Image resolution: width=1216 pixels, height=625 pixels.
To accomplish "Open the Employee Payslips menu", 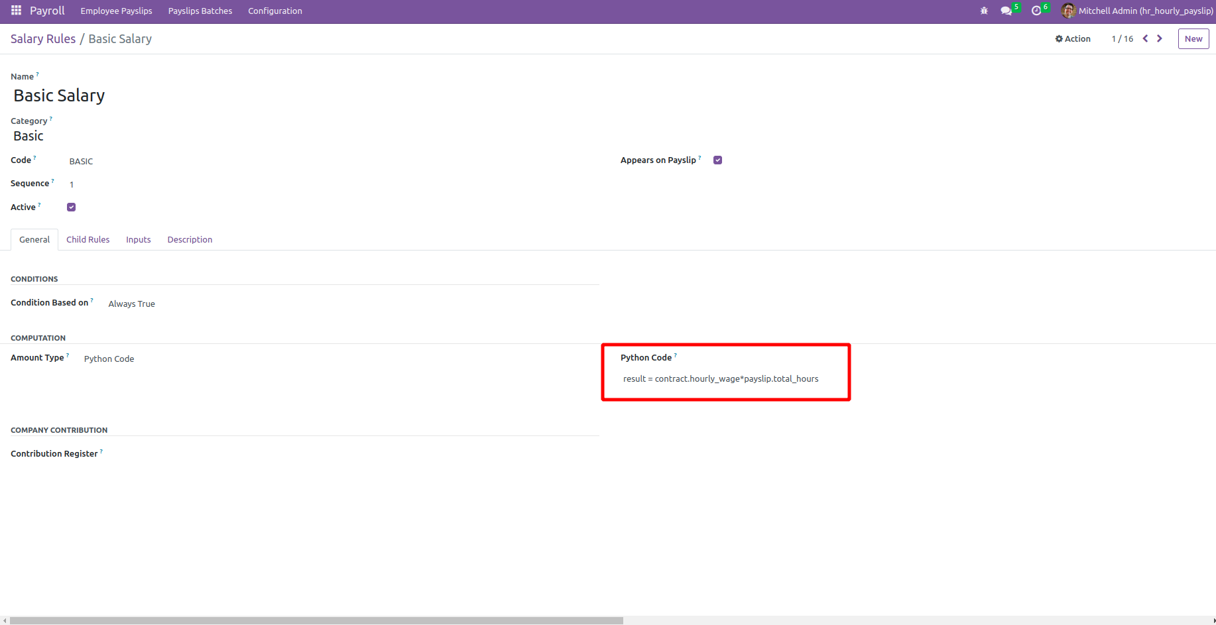I will [116, 11].
